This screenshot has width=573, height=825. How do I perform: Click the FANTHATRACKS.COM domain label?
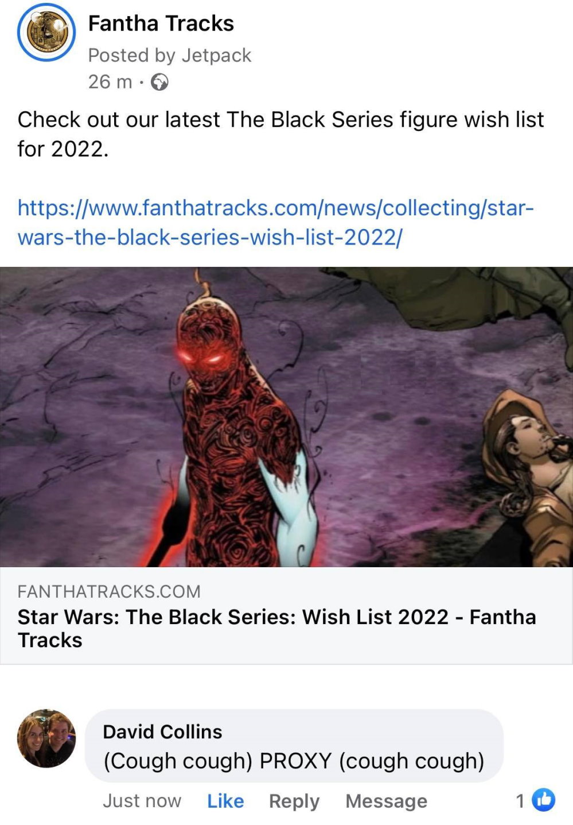pos(109,591)
